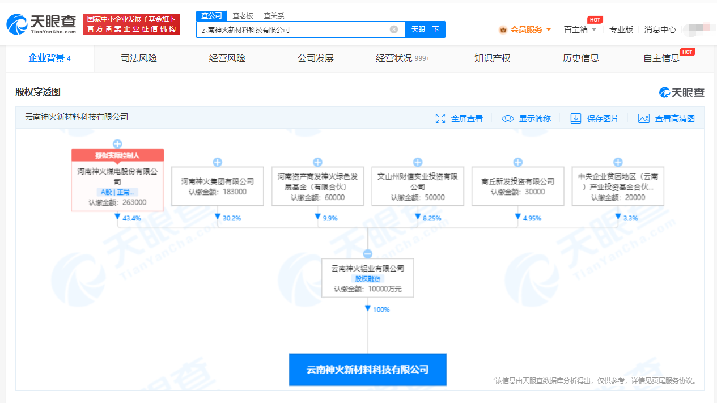
Task: Click the 查看高清图 text button
Action: click(x=675, y=118)
